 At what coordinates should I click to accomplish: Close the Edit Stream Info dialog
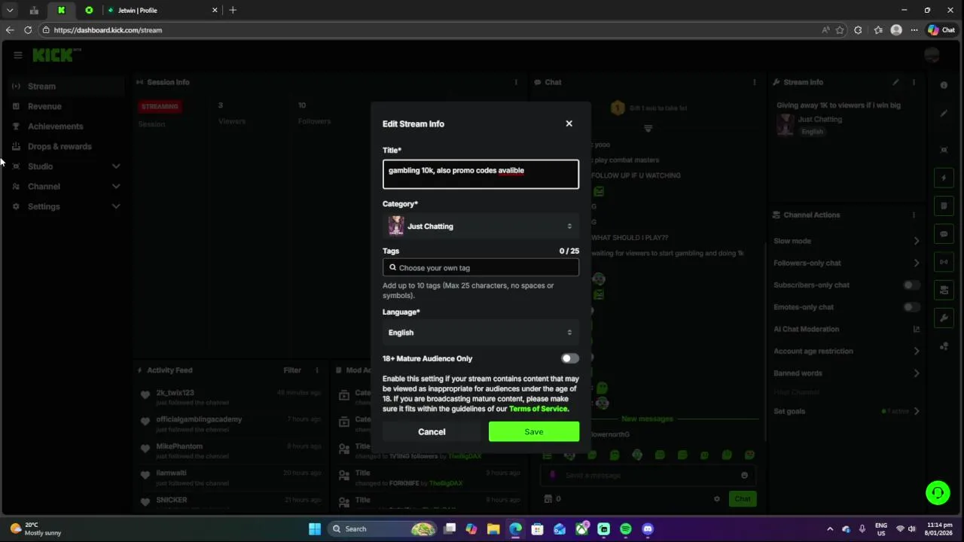pos(569,123)
